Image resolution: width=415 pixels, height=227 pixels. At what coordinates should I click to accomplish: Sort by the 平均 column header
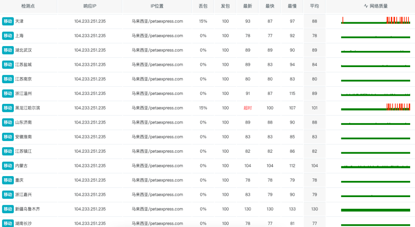(314, 6)
